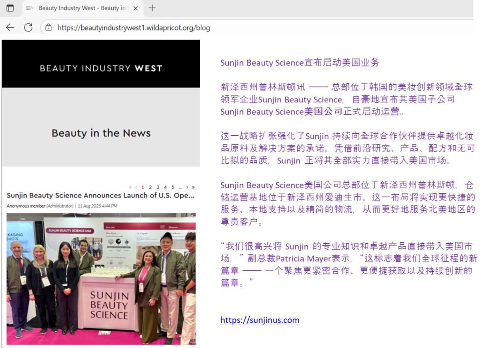Open a new tab with plus icon
This screenshot has height=348, width=487.
(152, 8)
